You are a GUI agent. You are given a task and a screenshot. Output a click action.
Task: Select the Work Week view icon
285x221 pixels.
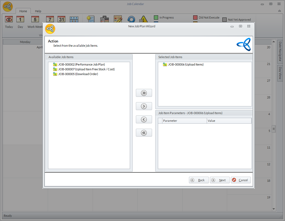tap(35, 20)
